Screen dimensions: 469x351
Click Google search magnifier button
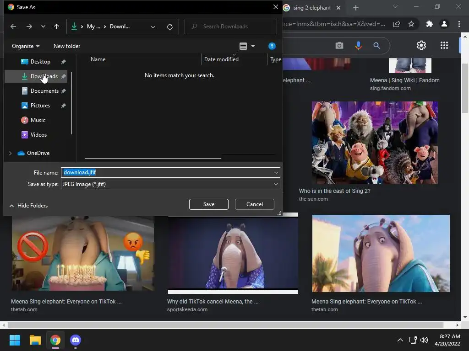click(x=376, y=46)
